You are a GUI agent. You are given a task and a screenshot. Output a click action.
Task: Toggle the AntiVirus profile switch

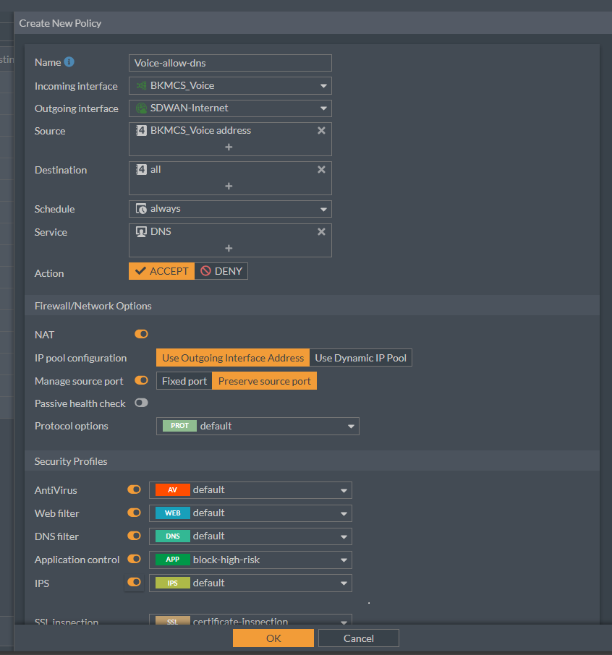pyautogui.click(x=134, y=489)
